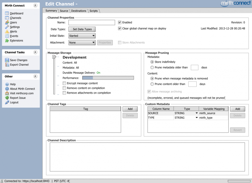The width and height of the screenshot is (252, 183).
Task: Collapse the Channel Tasks panel
Action: coord(35,53)
